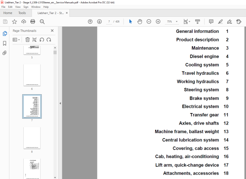246x179 pixels.
Task: Go to previous page arrow
Action: (90, 21)
